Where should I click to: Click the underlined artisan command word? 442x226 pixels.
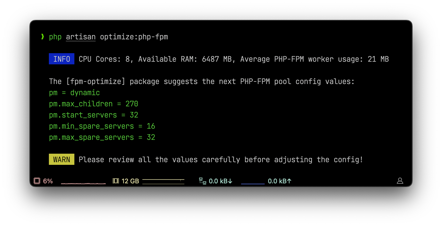click(x=81, y=37)
